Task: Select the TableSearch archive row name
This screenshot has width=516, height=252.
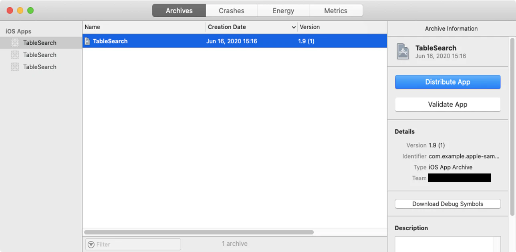Action: [110, 41]
